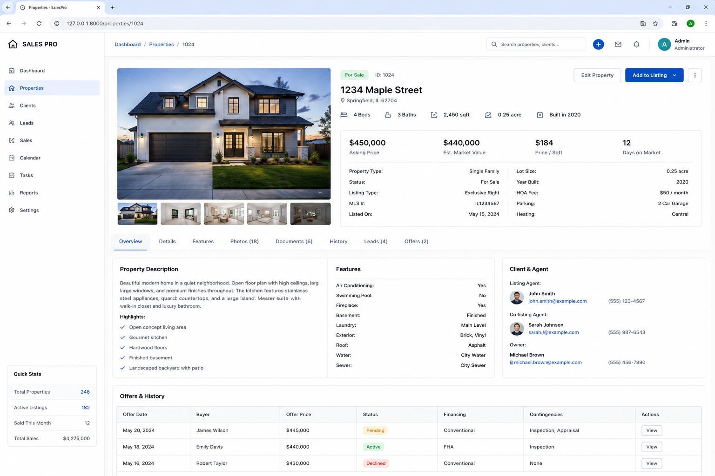715x476 pixels.
Task: Select the first house exterior thumbnail
Action: tap(137, 214)
